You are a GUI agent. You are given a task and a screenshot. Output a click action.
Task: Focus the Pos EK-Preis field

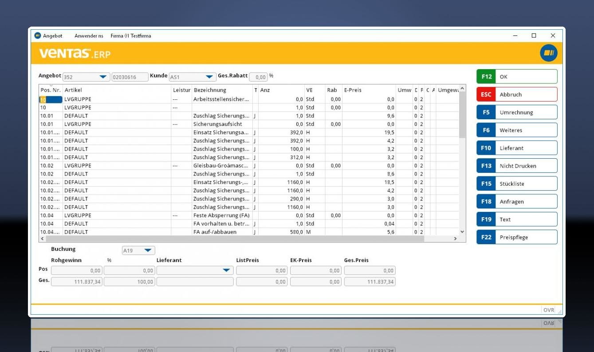point(316,270)
